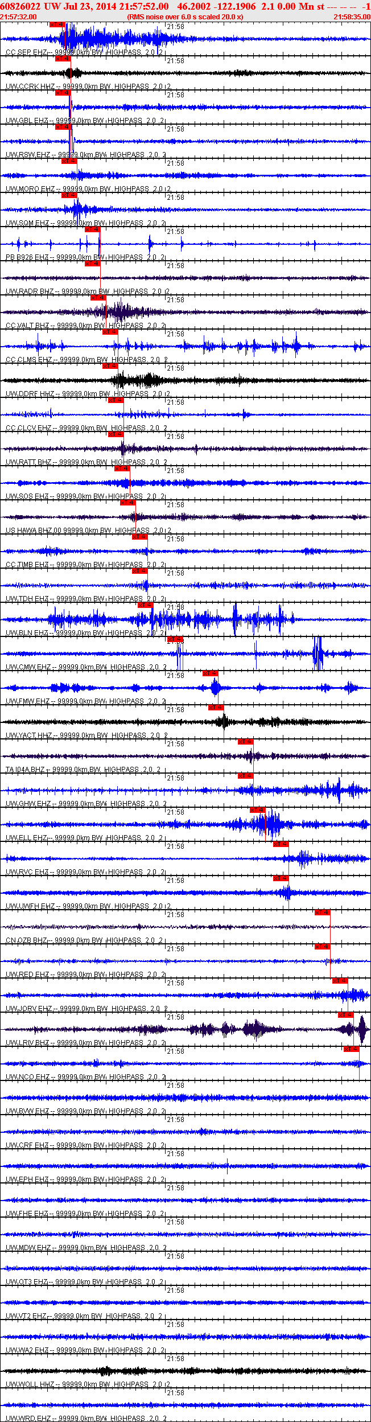Click the UW.MDW EHZ station label
Image resolution: width=371 pixels, height=1422 pixels.
pos(28,1248)
